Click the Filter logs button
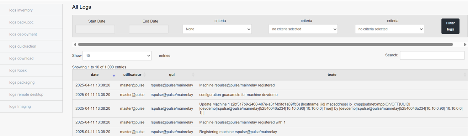Image resolution: width=468 pixels, height=136 pixels. pos(450,26)
